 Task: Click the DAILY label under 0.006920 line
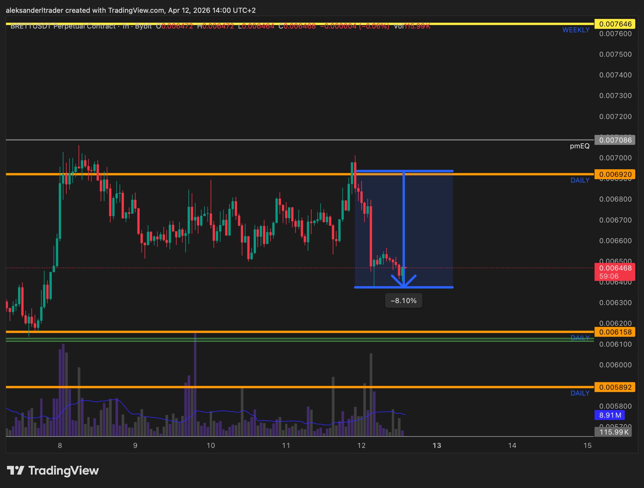click(x=580, y=180)
